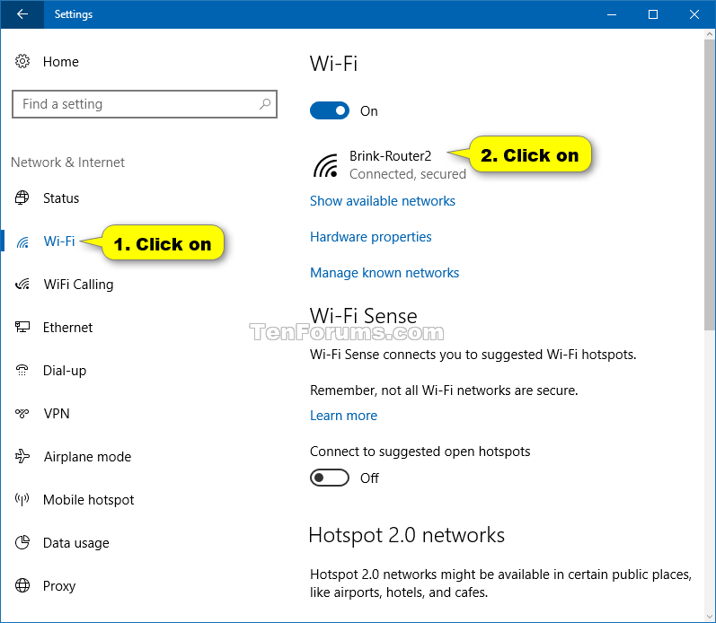Open Manage known networks link
716x623 pixels.
[385, 273]
